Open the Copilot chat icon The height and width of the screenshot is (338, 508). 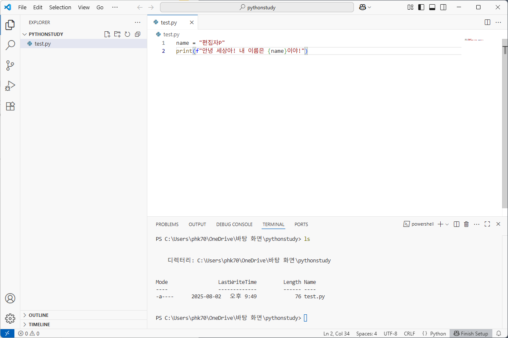click(x=362, y=7)
